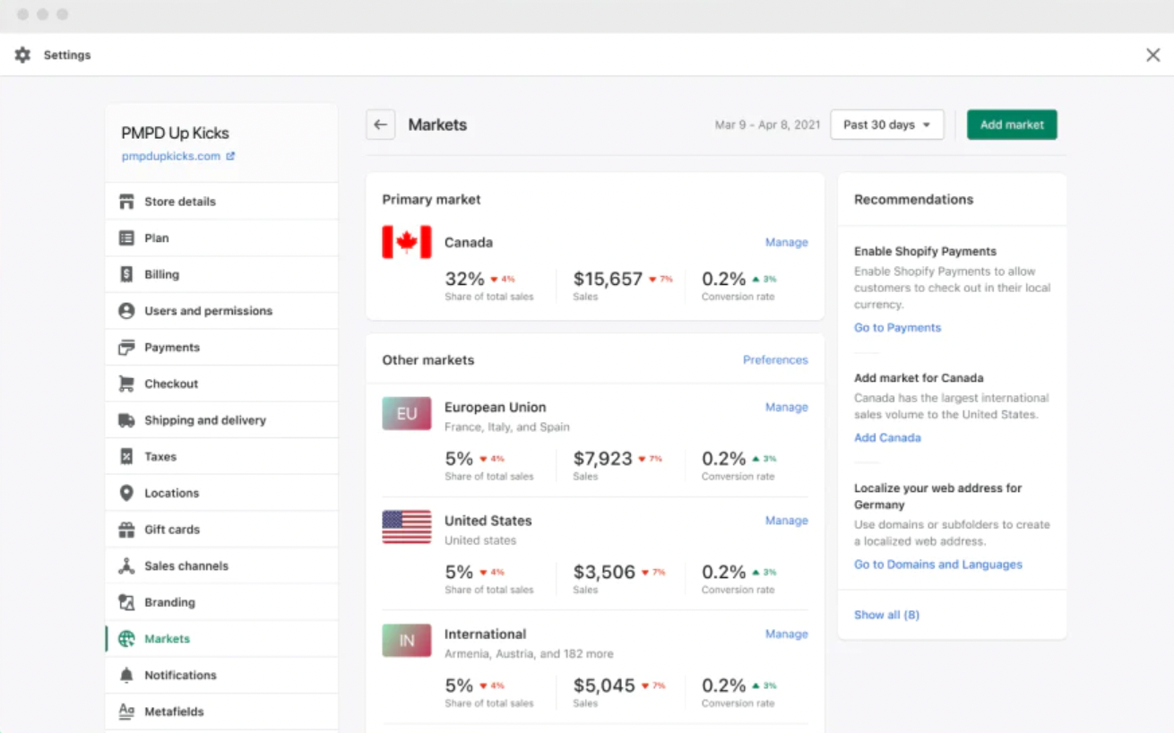The image size is (1174, 733).
Task: Open Locations settings
Action: [x=221, y=493]
